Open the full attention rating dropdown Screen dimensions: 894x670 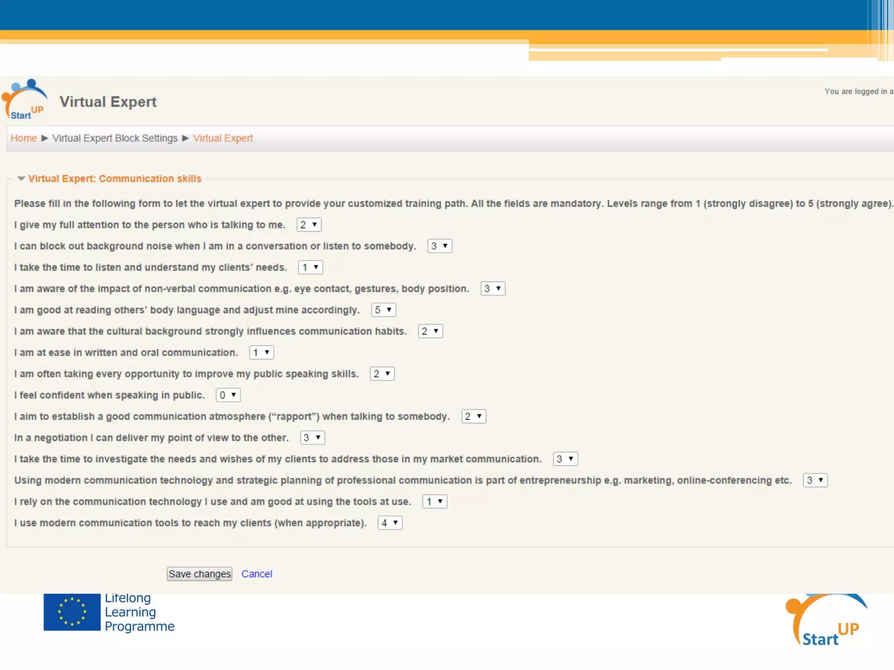309,225
